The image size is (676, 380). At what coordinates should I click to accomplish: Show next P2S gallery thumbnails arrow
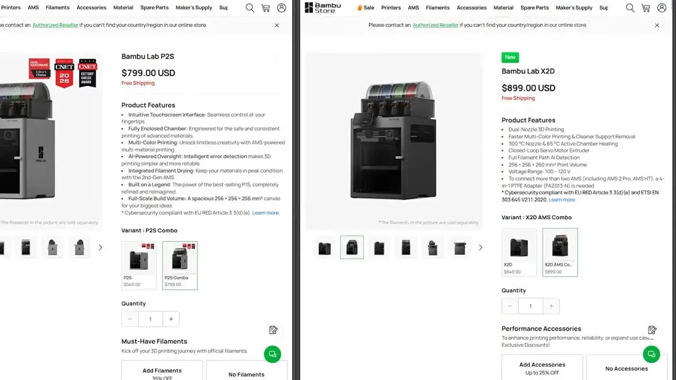tap(100, 248)
